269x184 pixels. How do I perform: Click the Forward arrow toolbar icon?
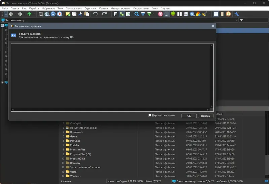click(x=20, y=14)
